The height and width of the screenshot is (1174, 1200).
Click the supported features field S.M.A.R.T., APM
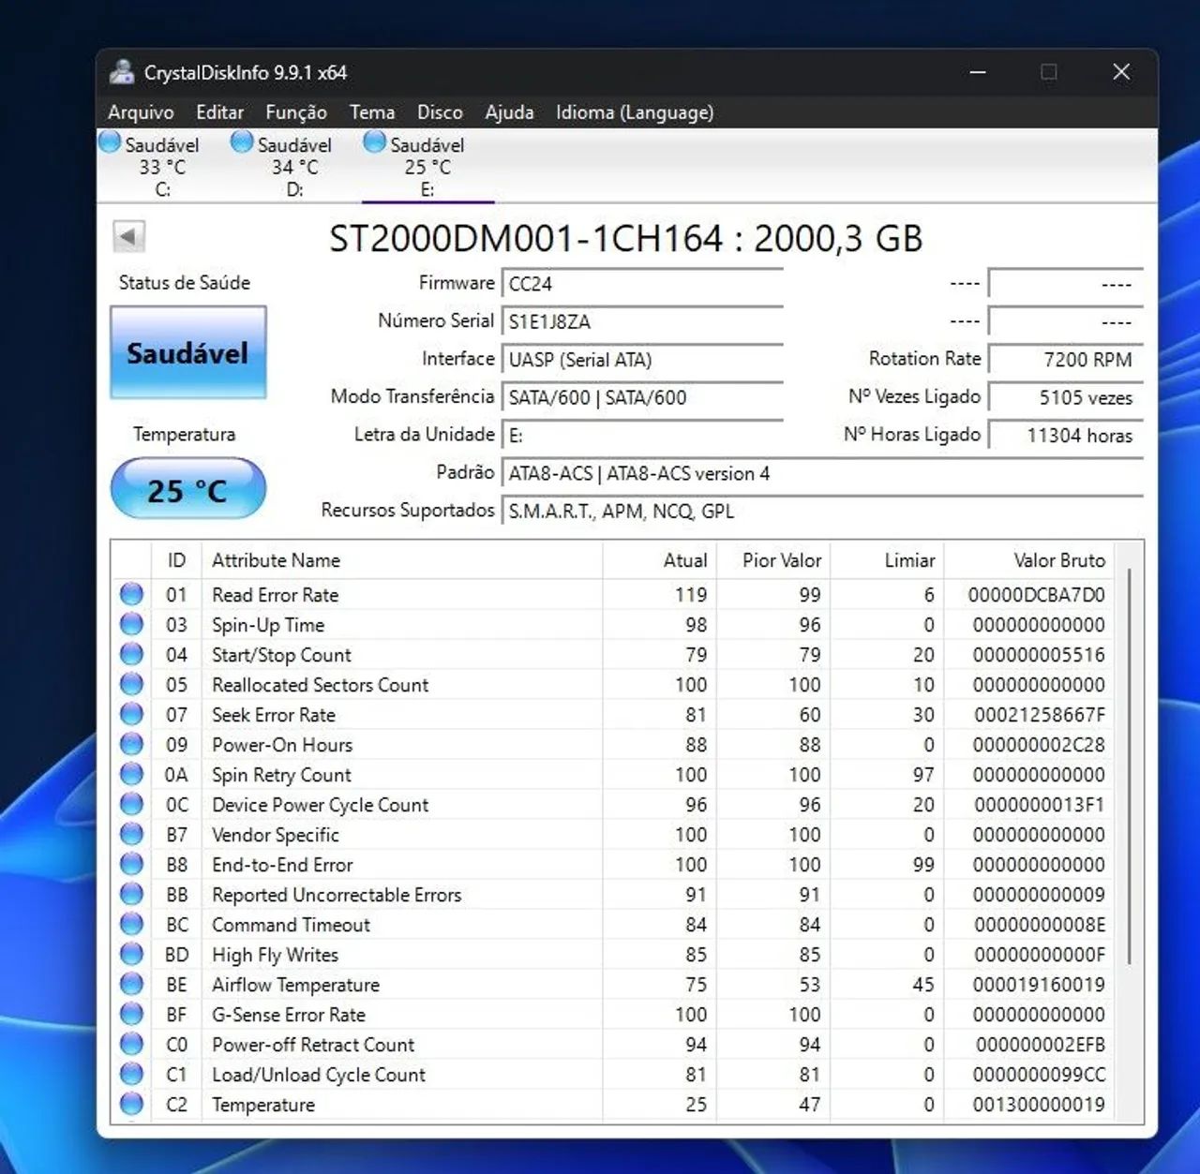tap(822, 512)
